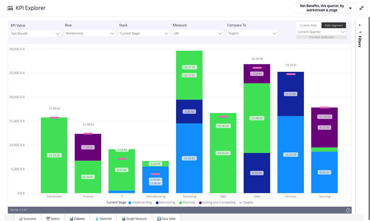Click the vertical Filters label
The image size is (370, 221).
click(x=360, y=41)
